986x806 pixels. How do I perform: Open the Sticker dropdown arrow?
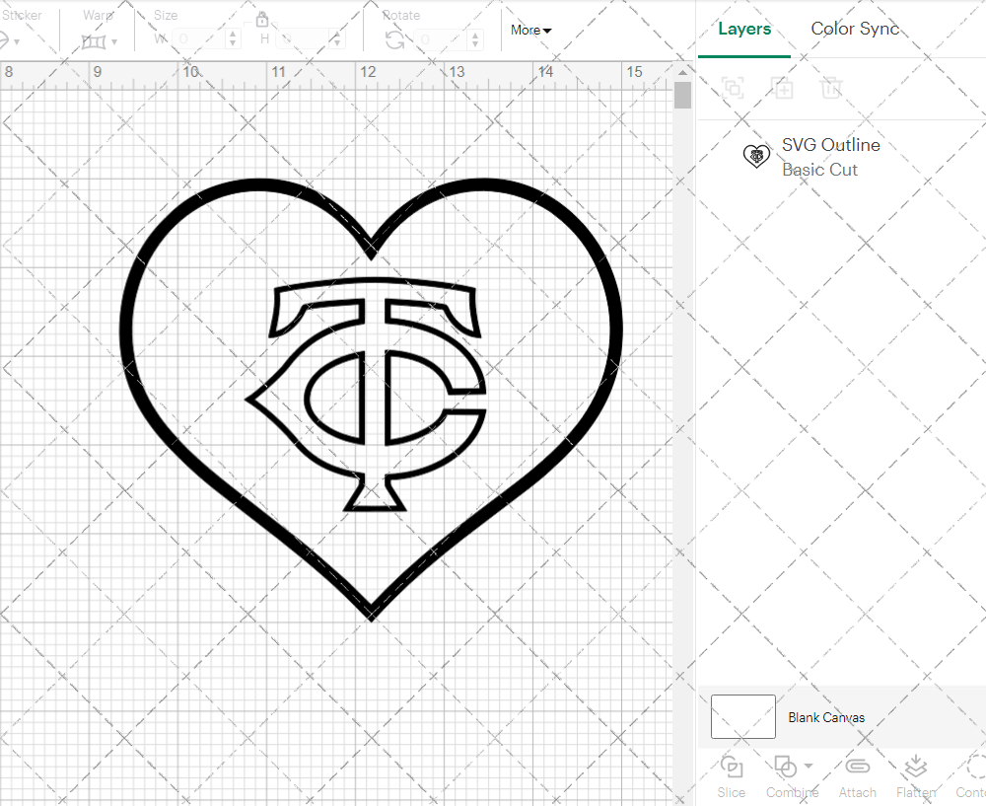coord(17,42)
